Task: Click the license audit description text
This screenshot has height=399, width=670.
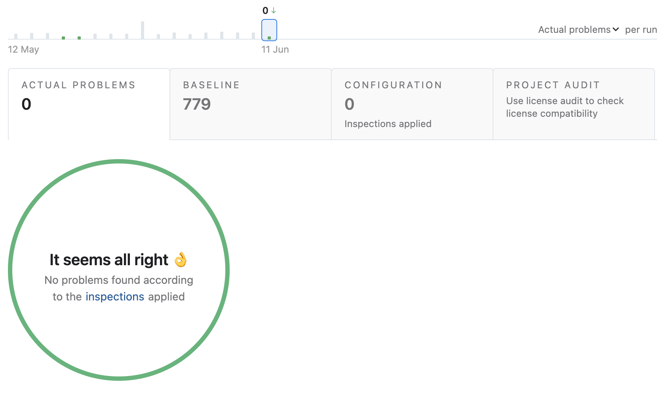Action: [565, 107]
